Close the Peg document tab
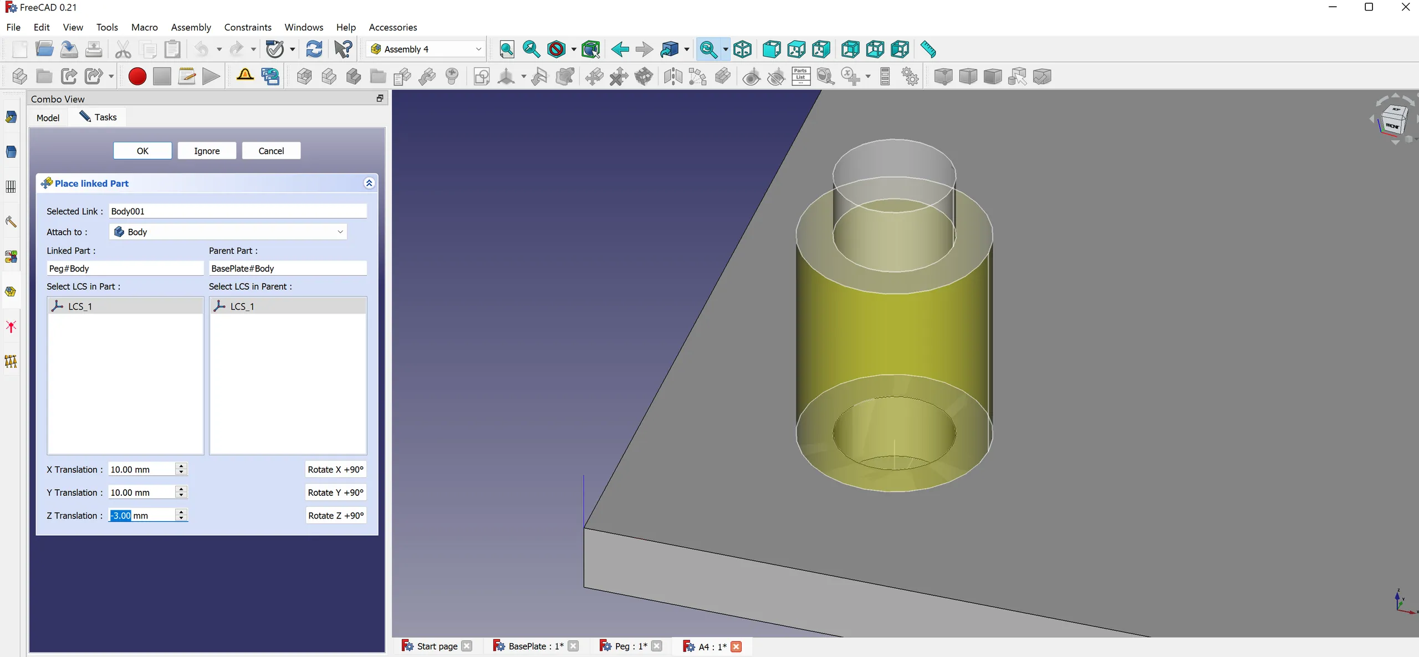Viewport: 1419px width, 657px height. [657, 646]
